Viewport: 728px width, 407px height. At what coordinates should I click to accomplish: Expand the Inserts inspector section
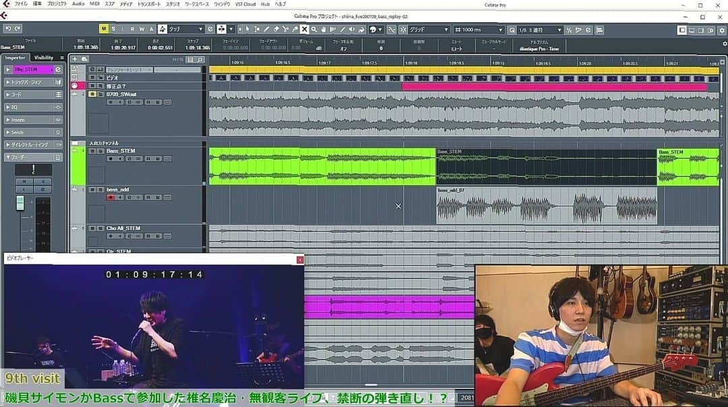(32, 120)
